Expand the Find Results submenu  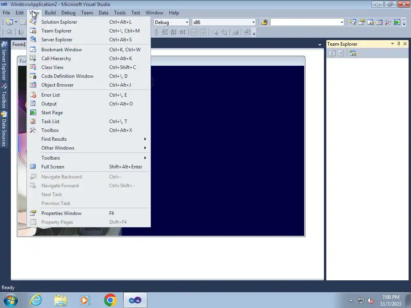coord(89,139)
